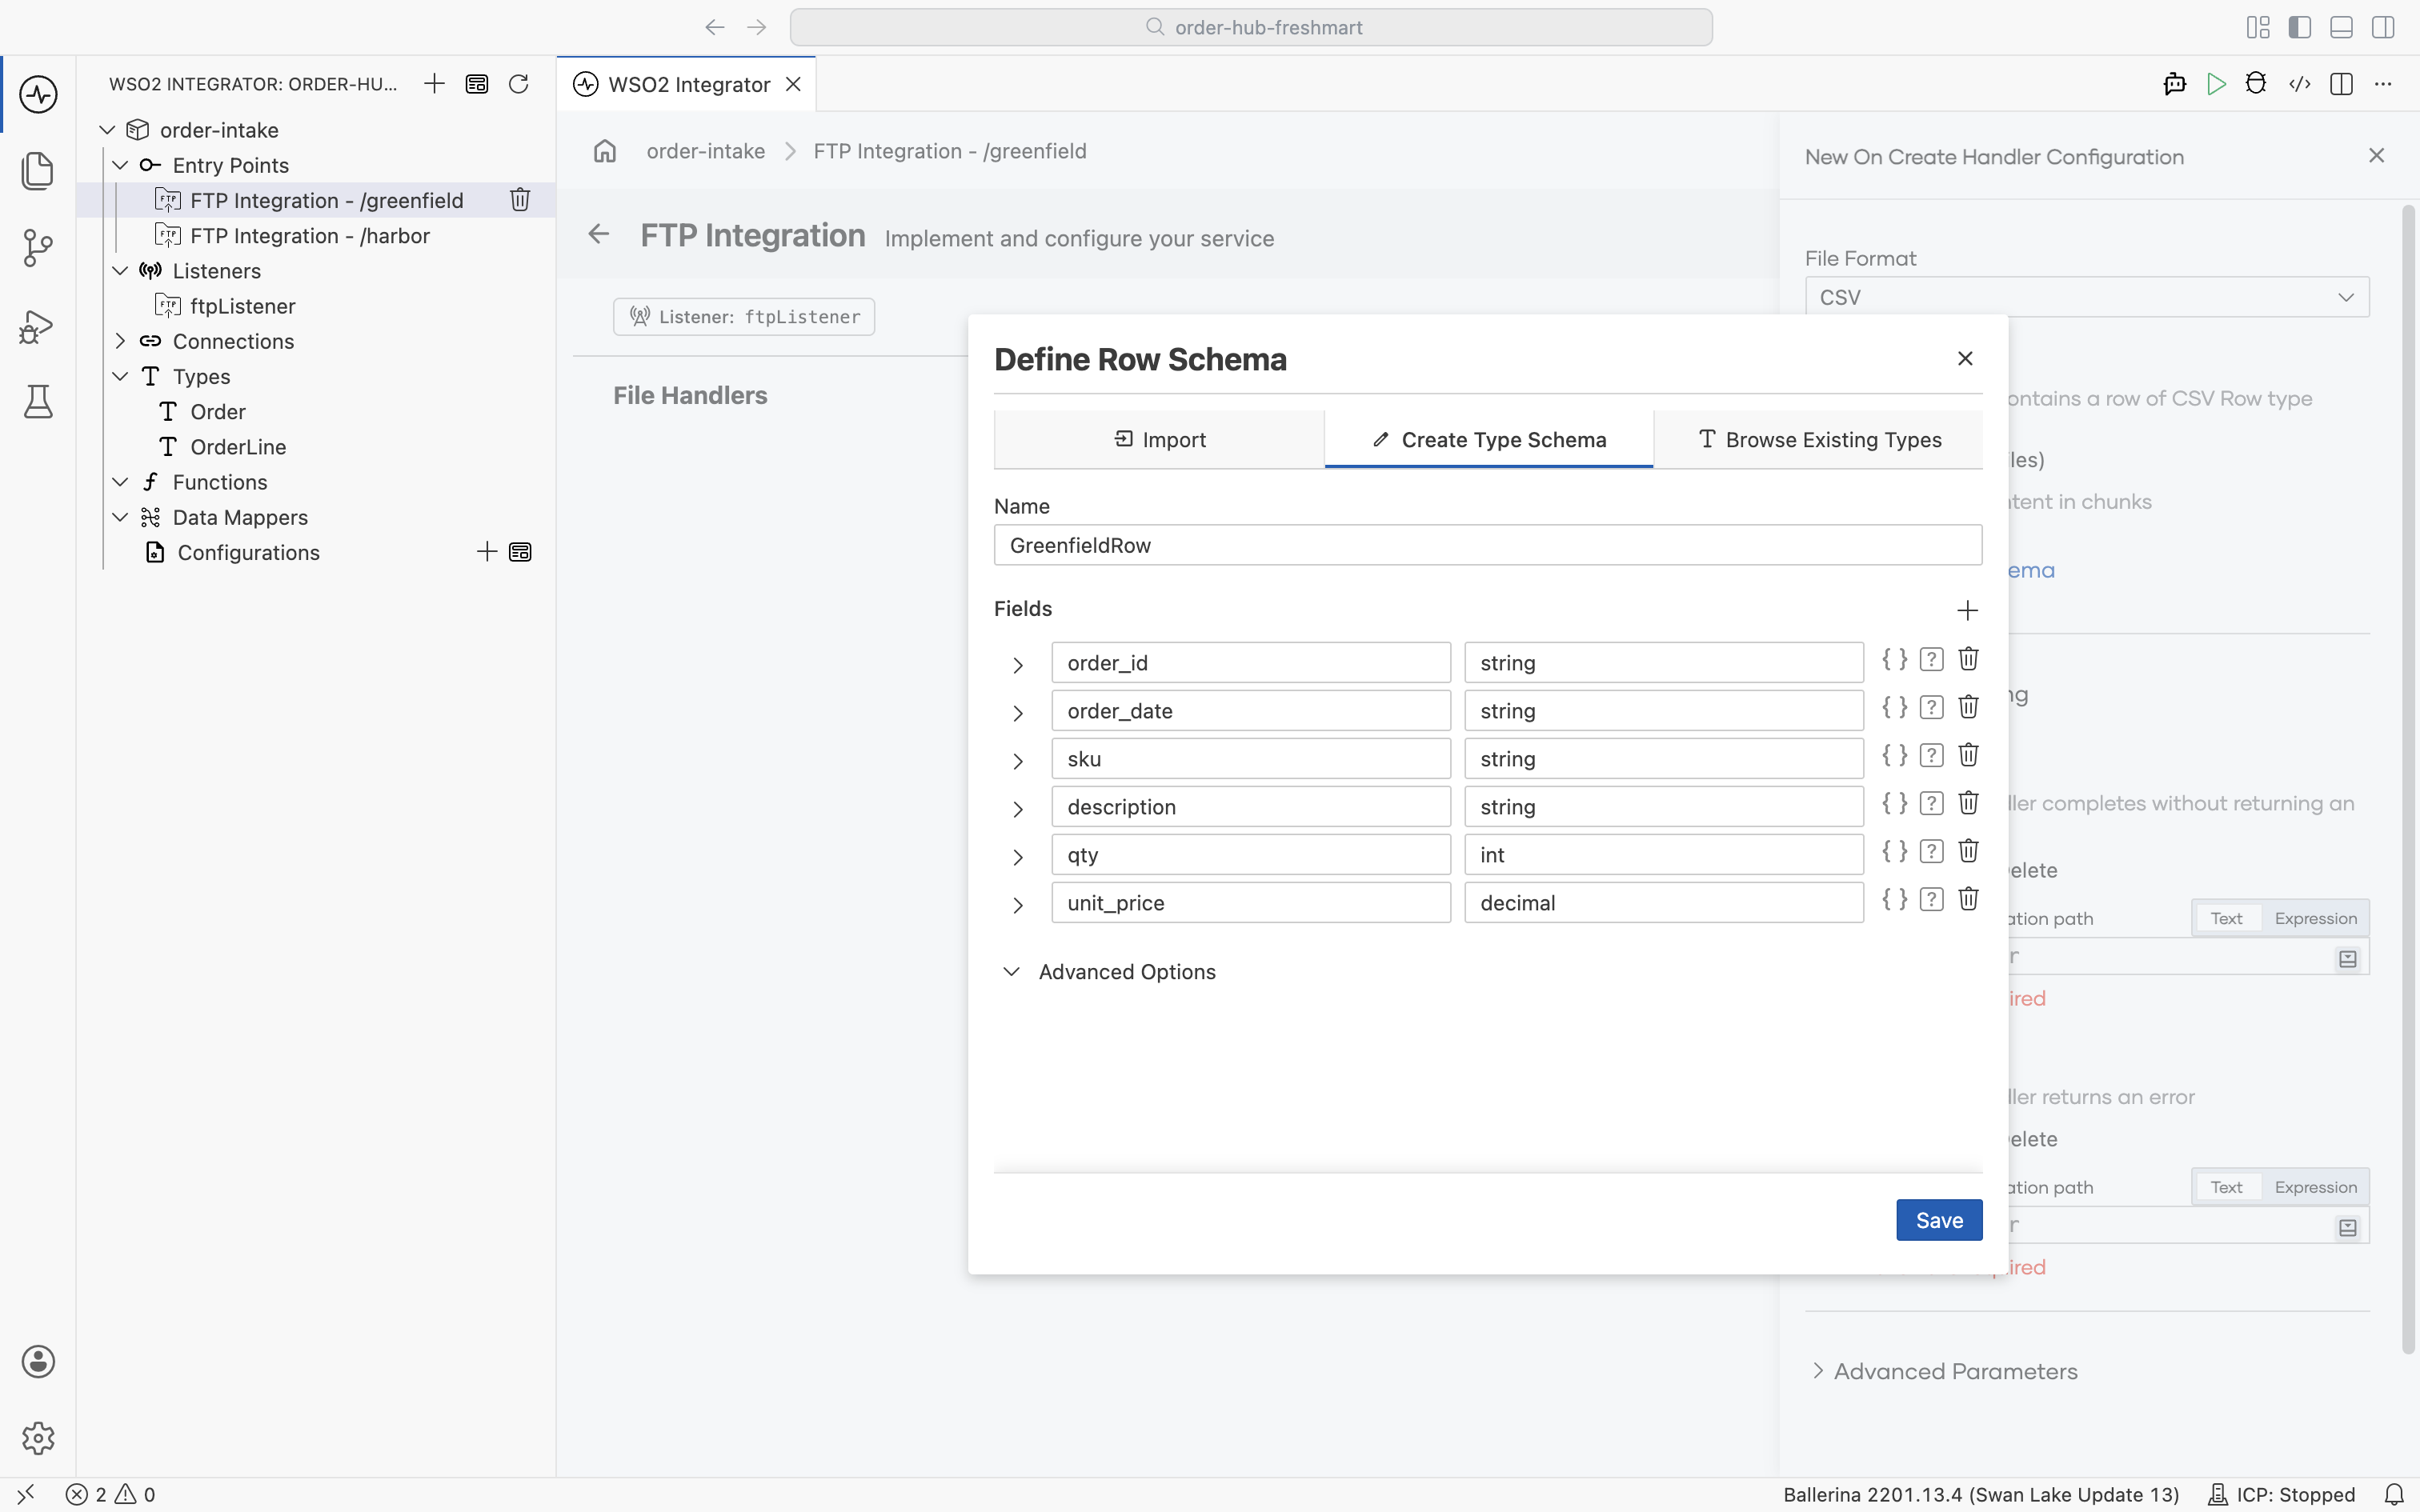Delete the order_id field

point(1968,659)
